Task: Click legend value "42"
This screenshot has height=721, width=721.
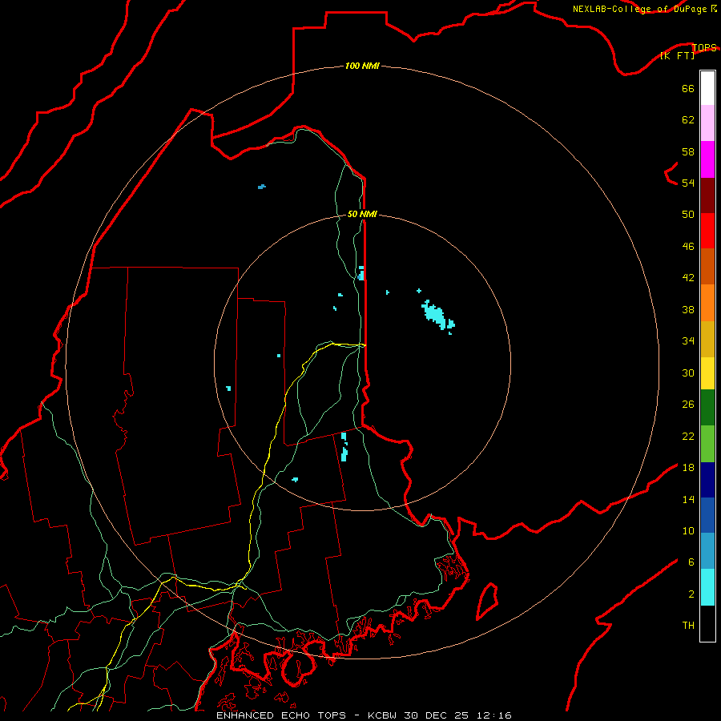Action: [688, 278]
